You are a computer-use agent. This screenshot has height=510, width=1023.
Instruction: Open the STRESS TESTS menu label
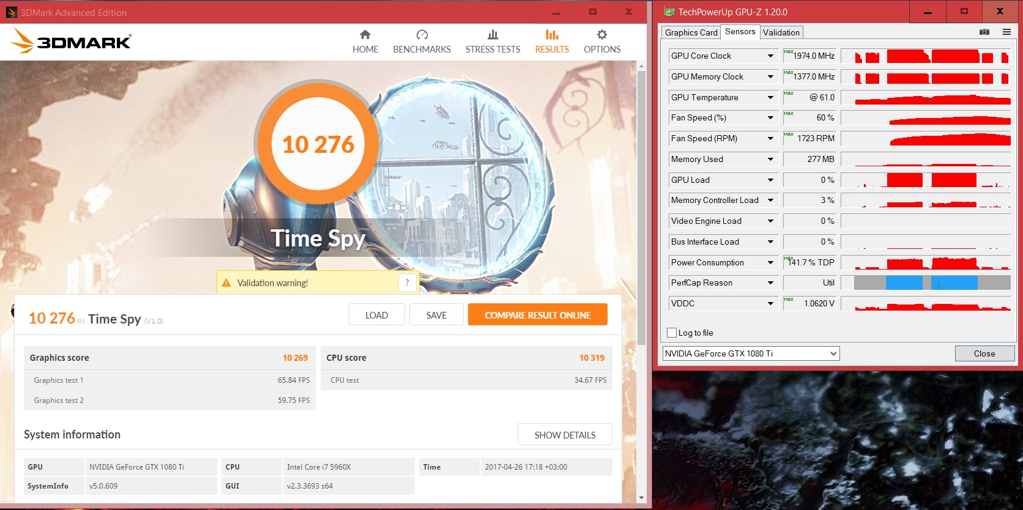point(493,50)
